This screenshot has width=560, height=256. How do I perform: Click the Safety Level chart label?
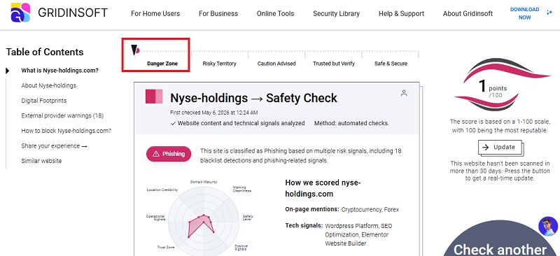click(248, 218)
